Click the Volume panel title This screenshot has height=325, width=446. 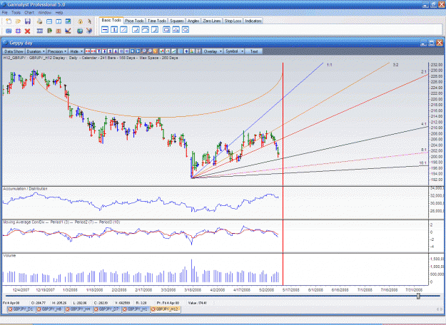pos(9,256)
